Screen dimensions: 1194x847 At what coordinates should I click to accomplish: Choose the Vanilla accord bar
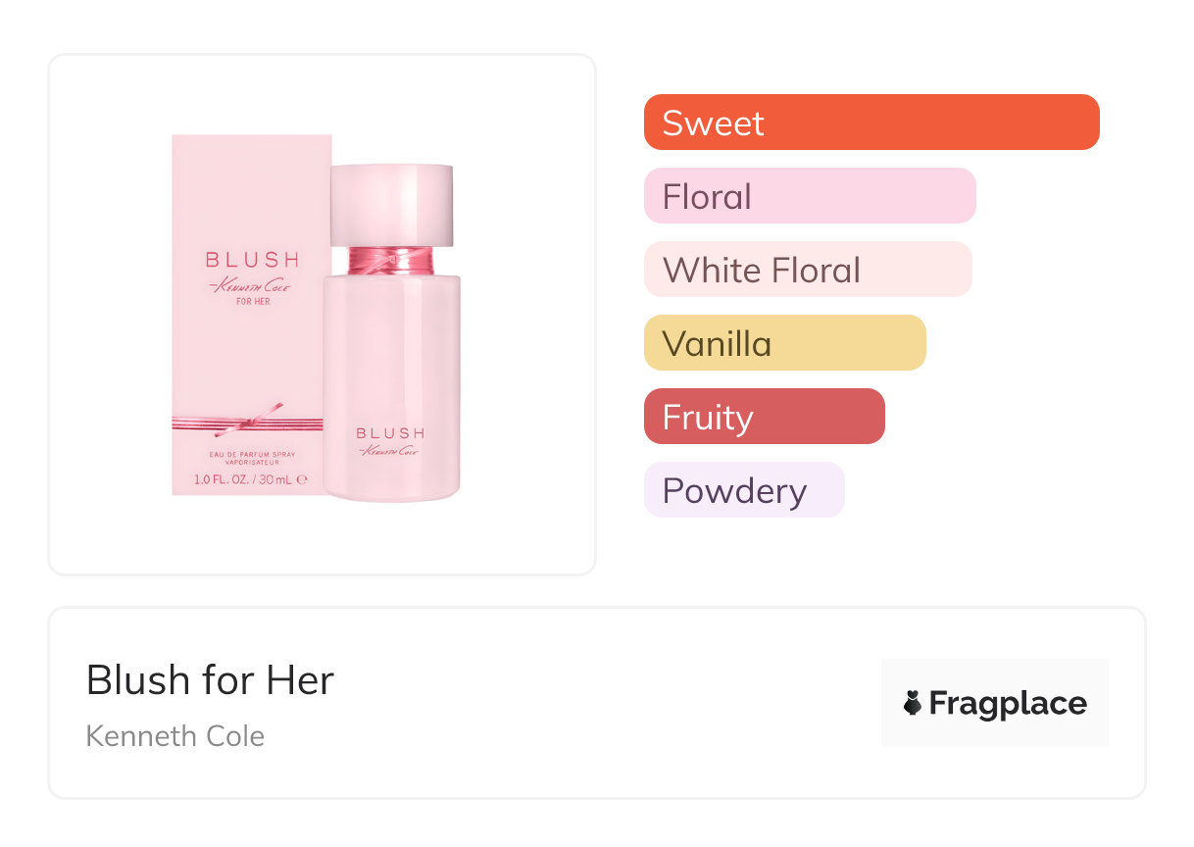784,343
